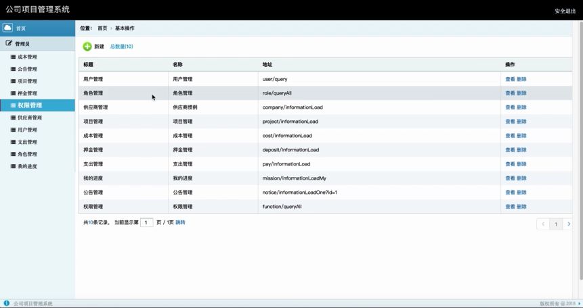Image resolution: width=583 pixels, height=308 pixels.
Task: Click the info icon in the footer
Action: coord(6,303)
